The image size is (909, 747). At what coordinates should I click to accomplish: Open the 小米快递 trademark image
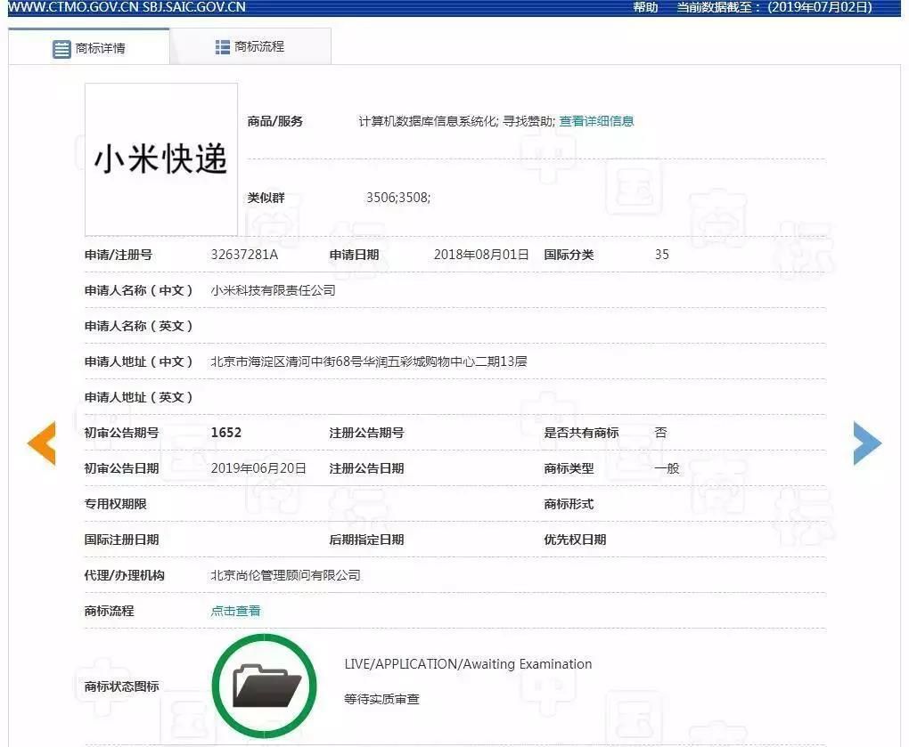161,159
